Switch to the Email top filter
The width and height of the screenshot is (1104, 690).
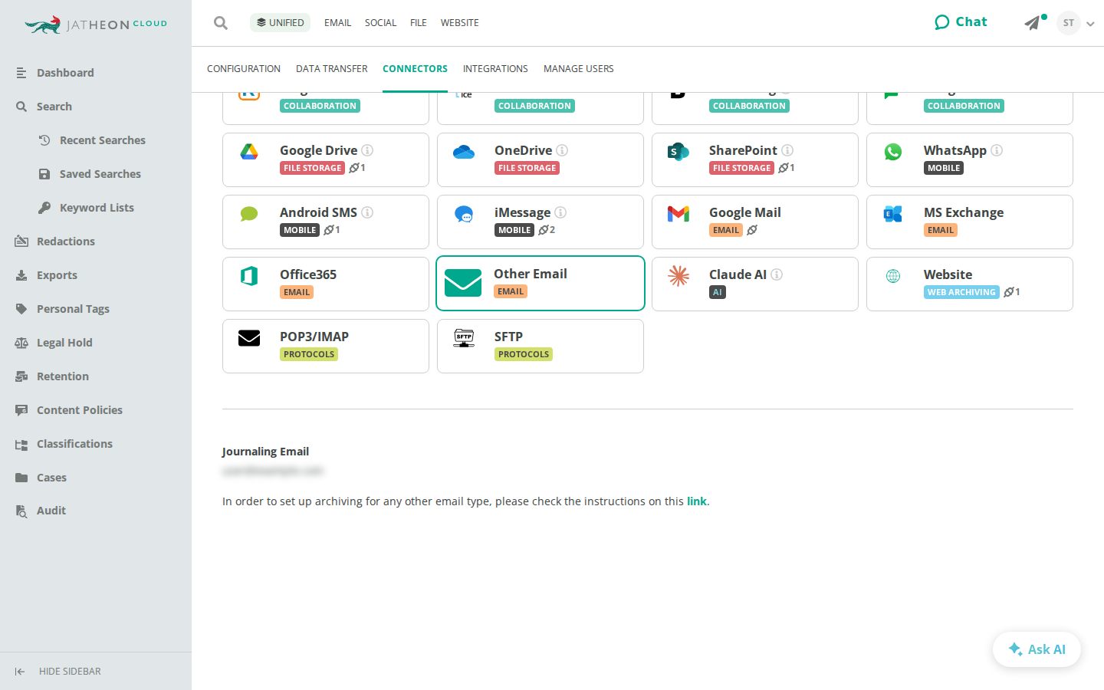click(337, 23)
